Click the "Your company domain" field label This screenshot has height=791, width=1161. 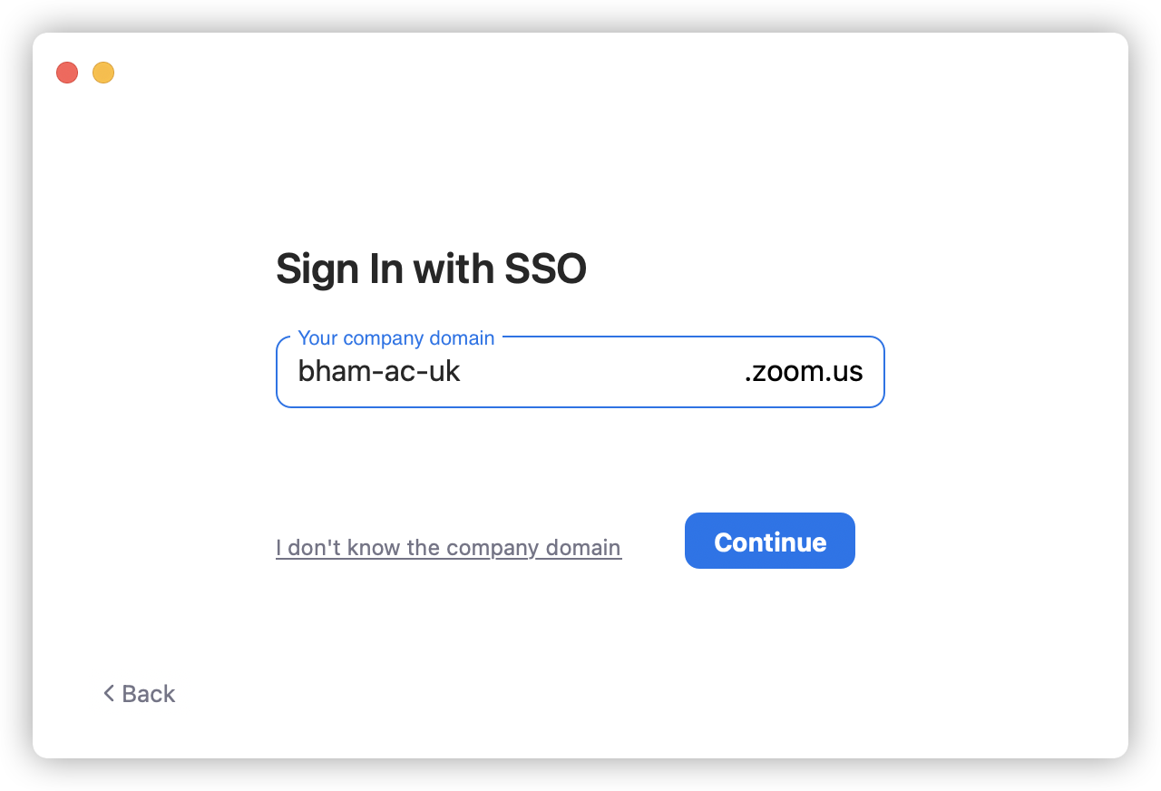pyautogui.click(x=396, y=338)
